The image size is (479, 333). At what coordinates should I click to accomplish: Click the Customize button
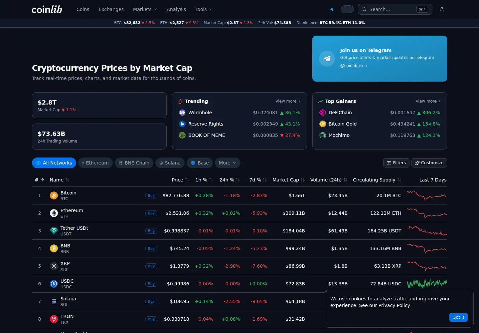click(429, 163)
